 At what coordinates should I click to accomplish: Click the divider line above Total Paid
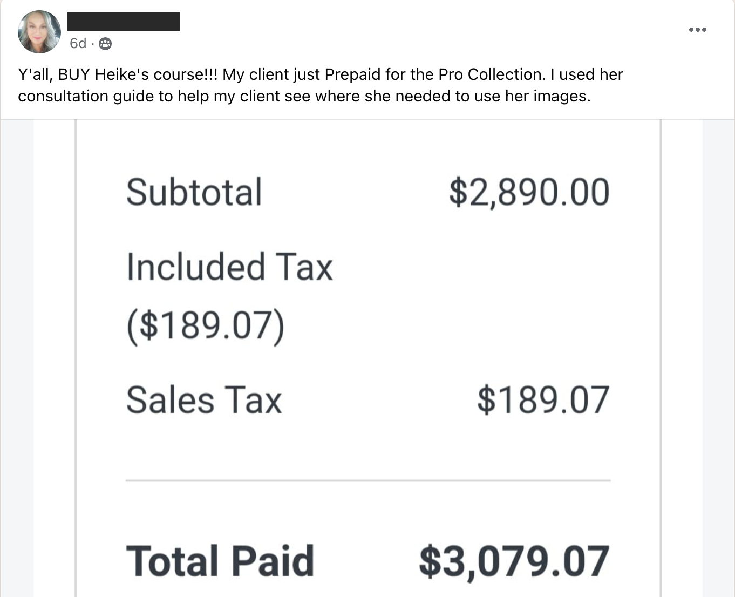368,480
